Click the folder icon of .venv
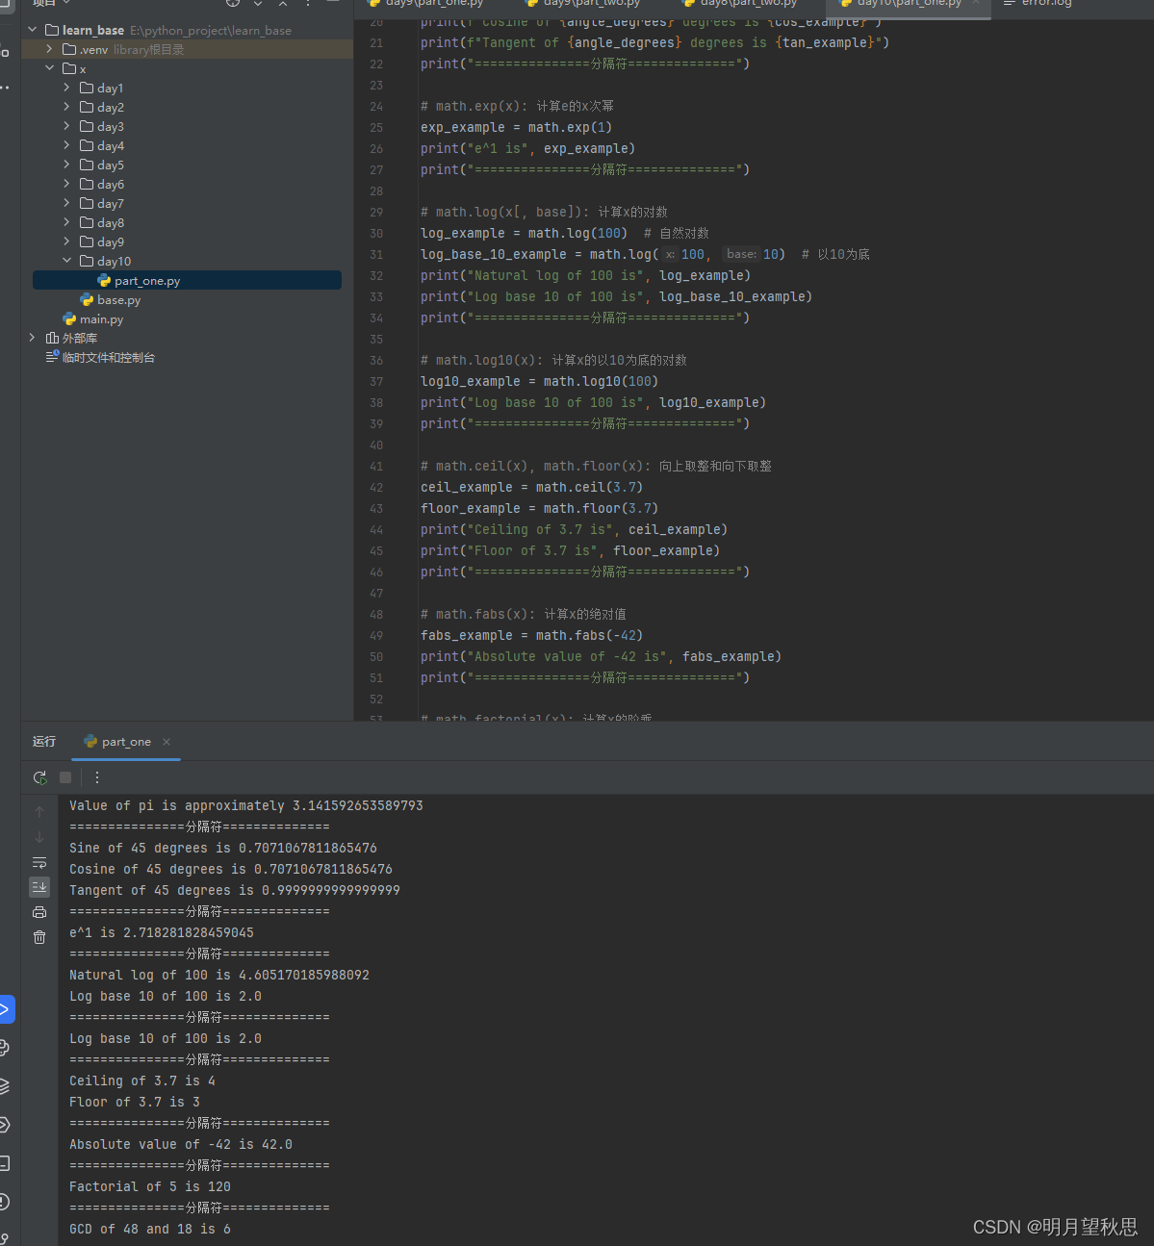This screenshot has height=1246, width=1154. (x=69, y=49)
